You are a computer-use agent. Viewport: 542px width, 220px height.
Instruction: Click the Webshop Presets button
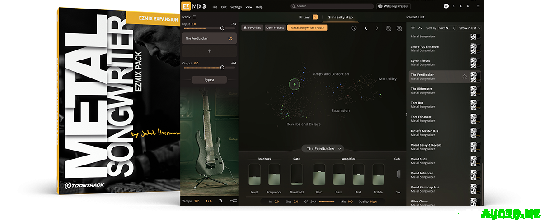click(x=394, y=6)
